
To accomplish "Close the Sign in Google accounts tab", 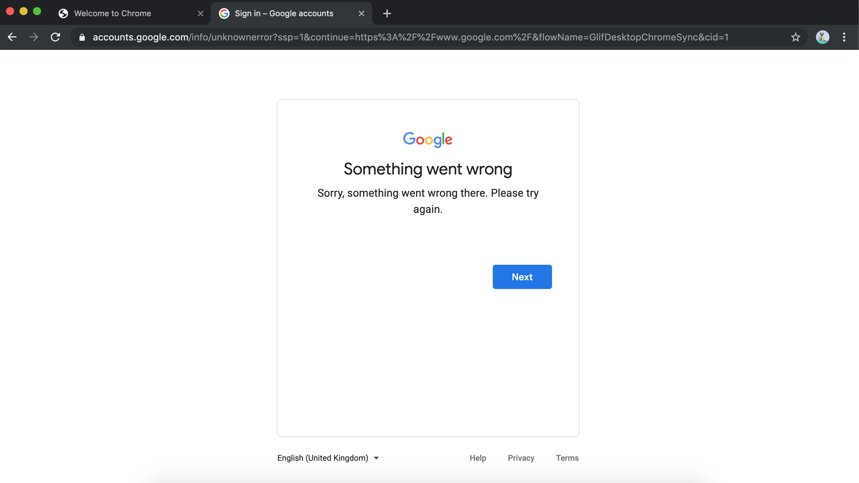I will pyautogui.click(x=362, y=13).
